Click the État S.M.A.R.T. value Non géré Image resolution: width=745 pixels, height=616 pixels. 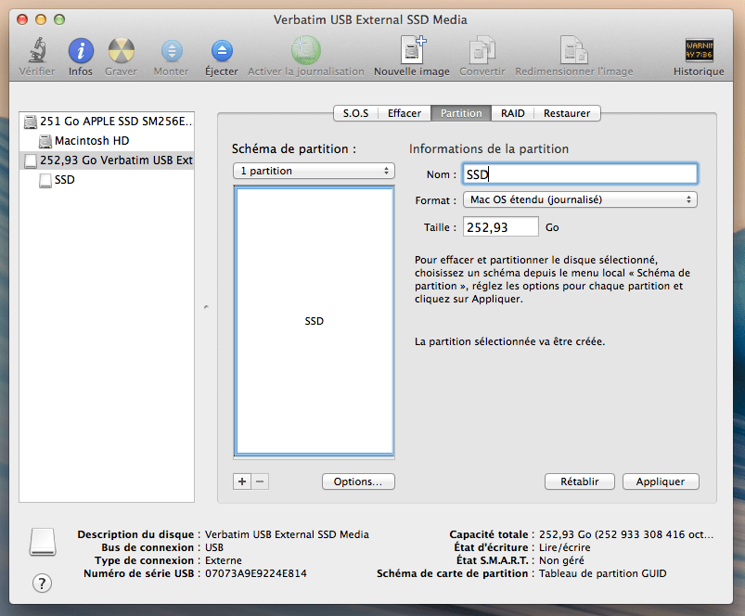(561, 561)
